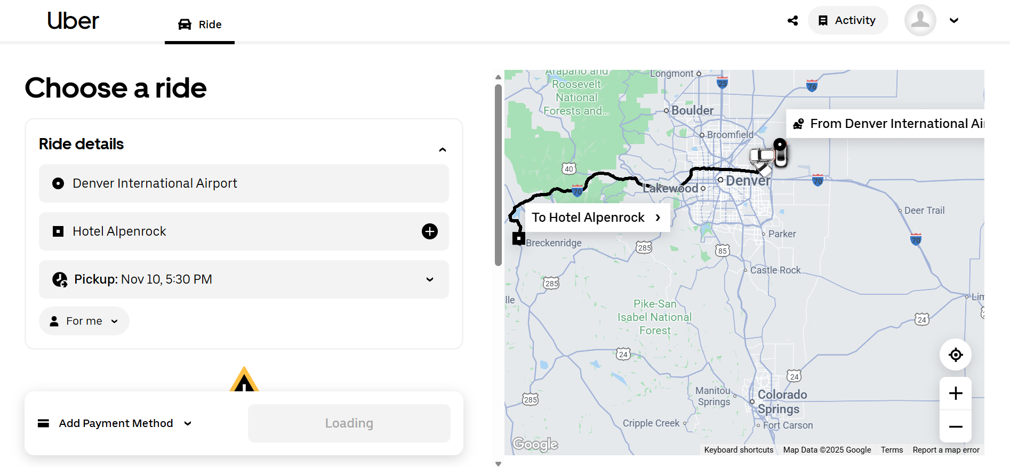Open the account menu chevron

[x=954, y=21]
